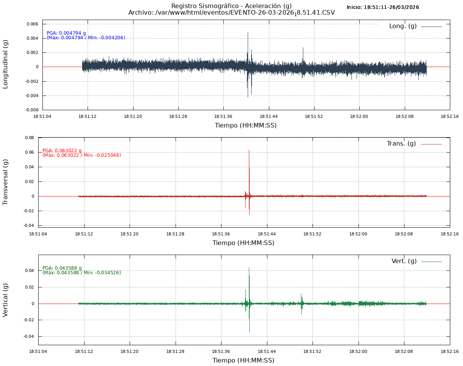The image size is (463, 366).
Task: Select the Long. legend dark line sample
Action: 431,27
